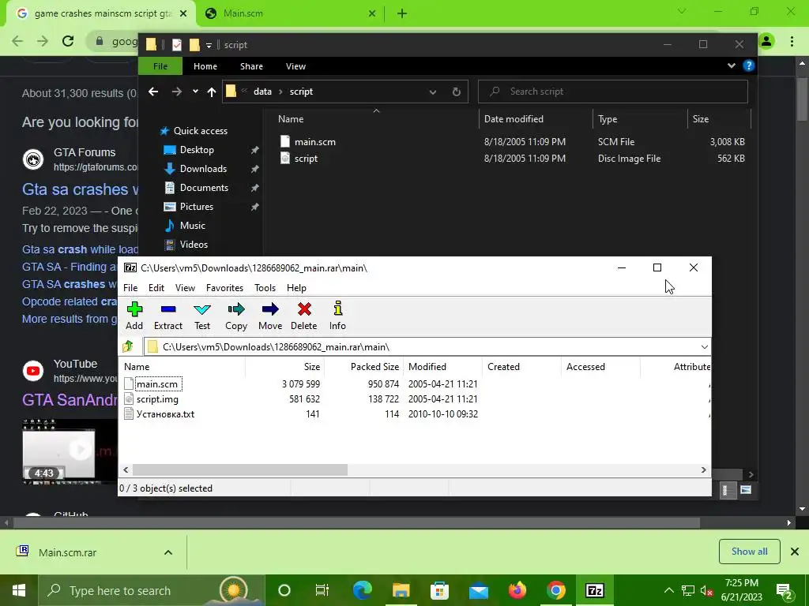Screen dimensions: 809x606
Task: Open the Favorites menu in 7-Zip
Action: coord(224,287)
